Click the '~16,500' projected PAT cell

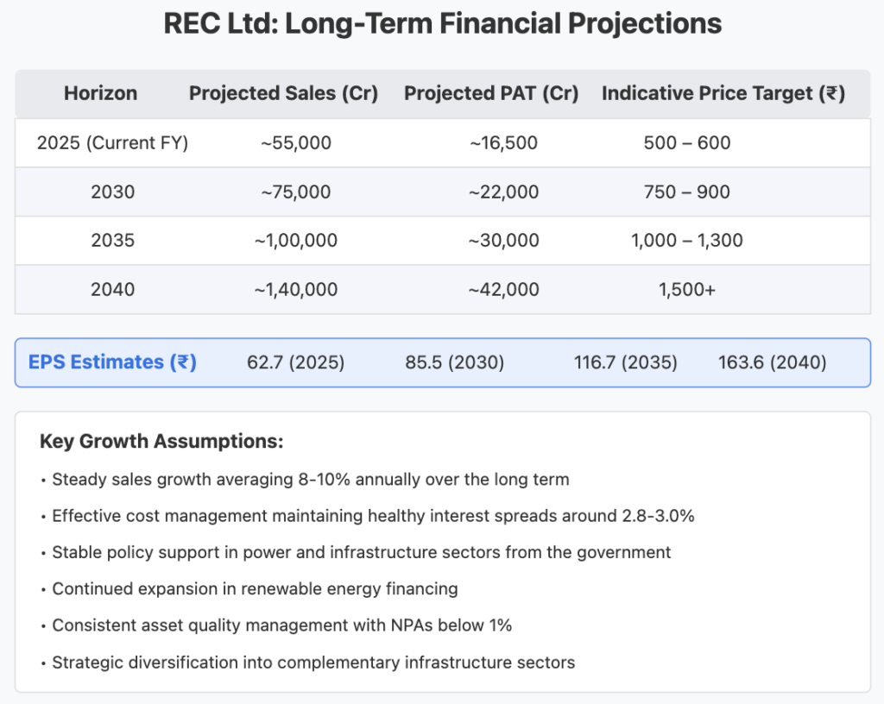point(503,143)
